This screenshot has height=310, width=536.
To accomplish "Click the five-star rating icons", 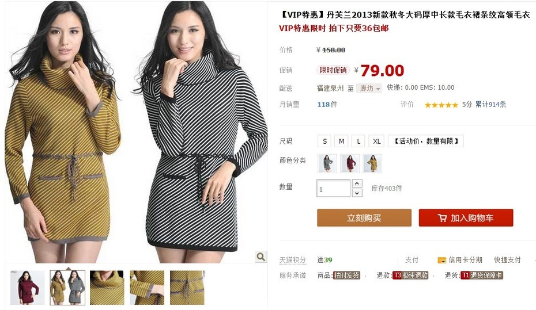I will coord(441,105).
